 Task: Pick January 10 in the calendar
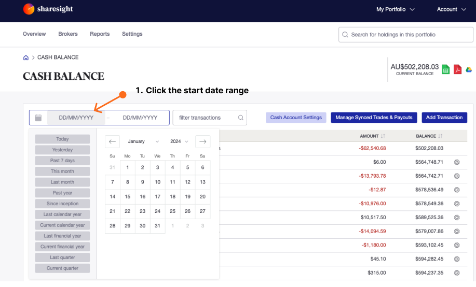(x=158, y=182)
